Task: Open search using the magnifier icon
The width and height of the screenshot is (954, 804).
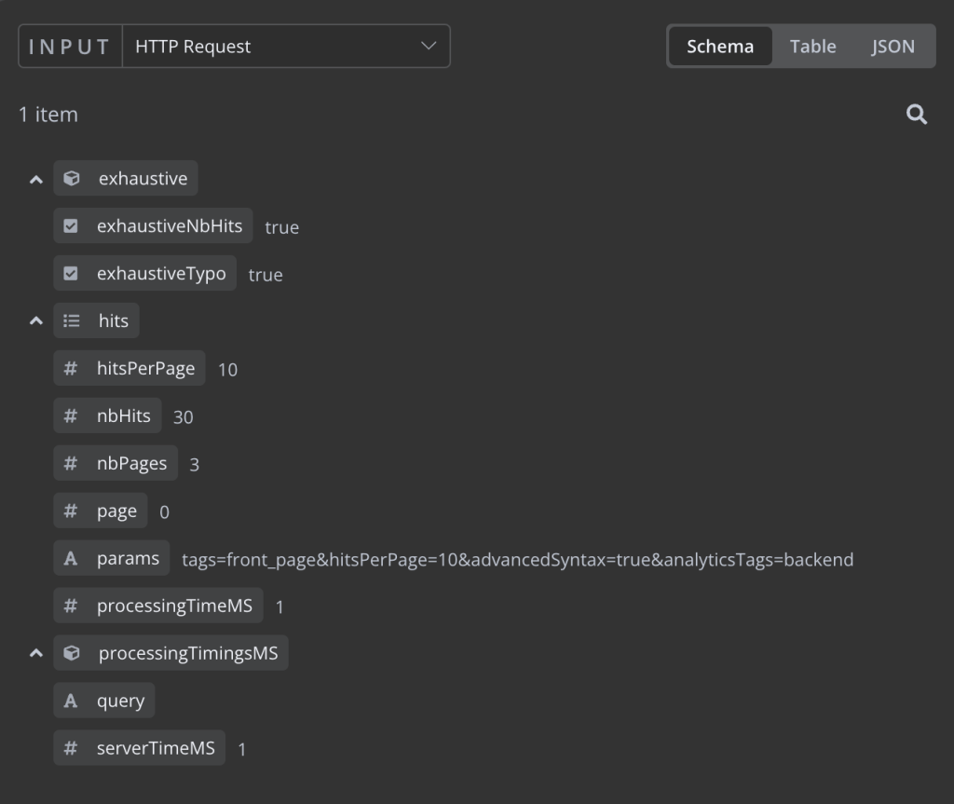Action: [916, 114]
